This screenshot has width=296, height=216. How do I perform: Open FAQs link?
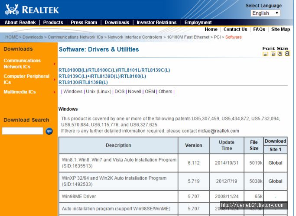pyautogui.click(x=259, y=29)
